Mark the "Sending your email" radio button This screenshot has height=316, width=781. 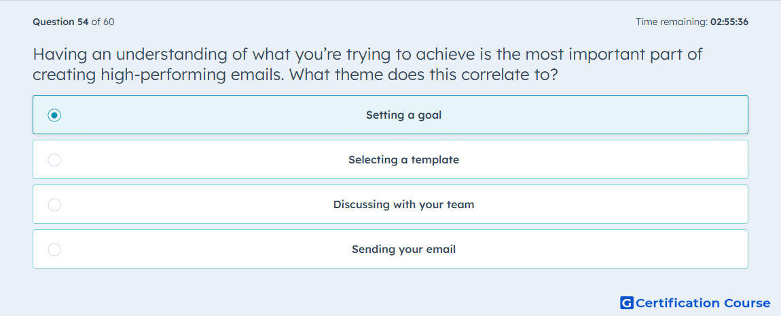click(54, 250)
